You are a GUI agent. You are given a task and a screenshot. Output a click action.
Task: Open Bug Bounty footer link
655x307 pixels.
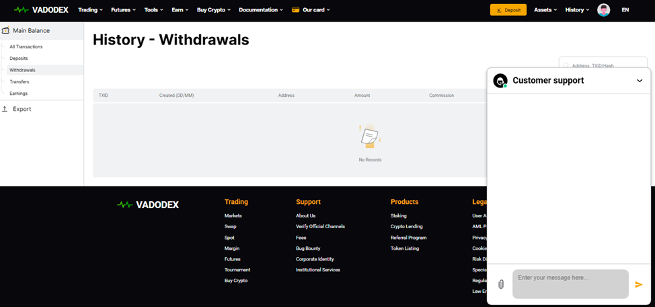pos(308,248)
